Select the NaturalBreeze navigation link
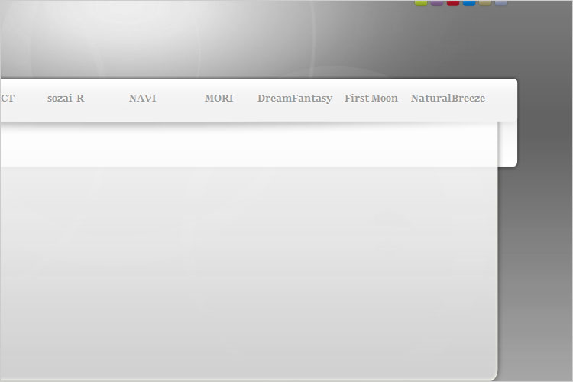This screenshot has width=573, height=382. pyautogui.click(x=448, y=99)
